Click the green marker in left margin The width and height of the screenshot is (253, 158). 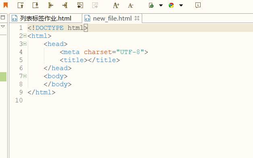[3, 77]
